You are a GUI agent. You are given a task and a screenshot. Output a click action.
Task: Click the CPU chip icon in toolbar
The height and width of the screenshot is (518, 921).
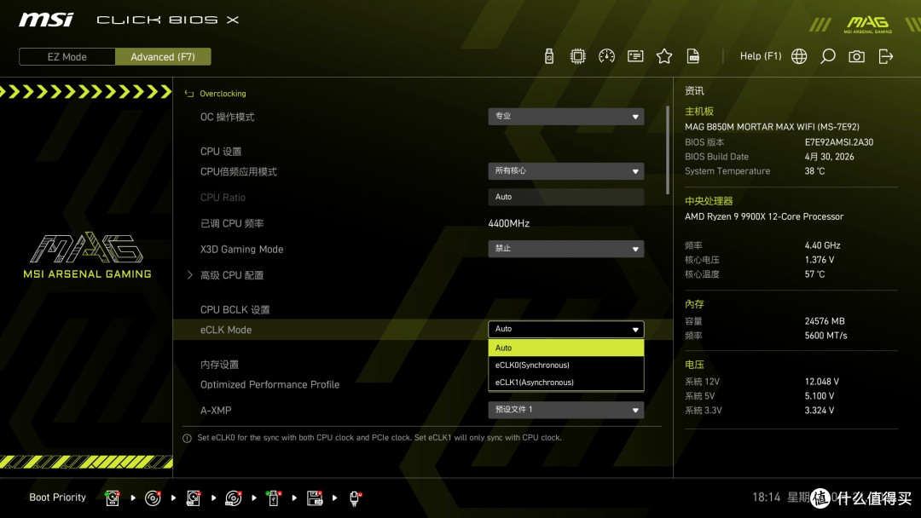pyautogui.click(x=578, y=56)
